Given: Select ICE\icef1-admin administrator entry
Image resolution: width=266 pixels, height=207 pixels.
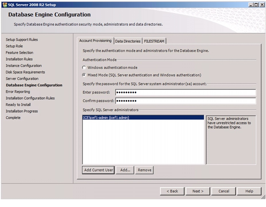Looking at the screenshot, I should click(143, 118).
